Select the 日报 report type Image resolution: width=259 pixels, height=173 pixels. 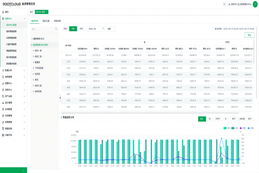point(65,29)
